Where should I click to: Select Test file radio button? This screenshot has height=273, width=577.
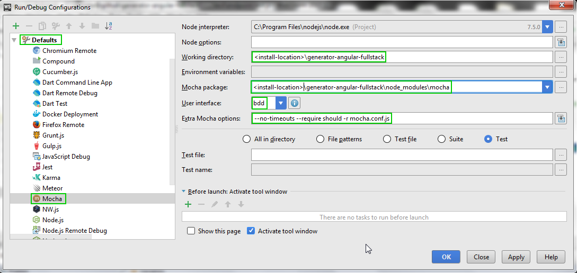400,139
